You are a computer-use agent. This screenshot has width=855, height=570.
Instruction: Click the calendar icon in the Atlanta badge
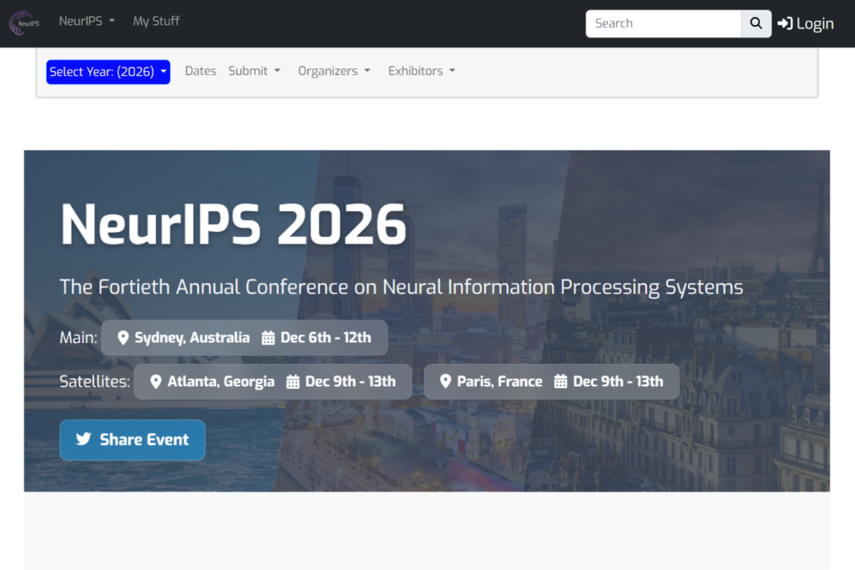pos(293,381)
